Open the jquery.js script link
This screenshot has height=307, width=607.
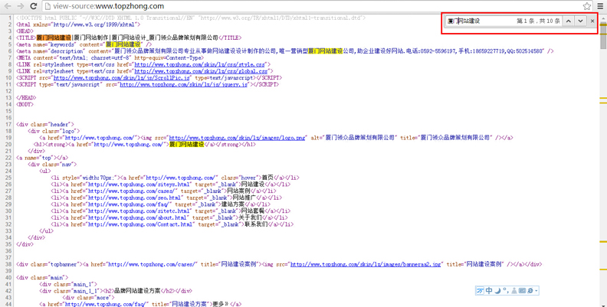coord(183,84)
